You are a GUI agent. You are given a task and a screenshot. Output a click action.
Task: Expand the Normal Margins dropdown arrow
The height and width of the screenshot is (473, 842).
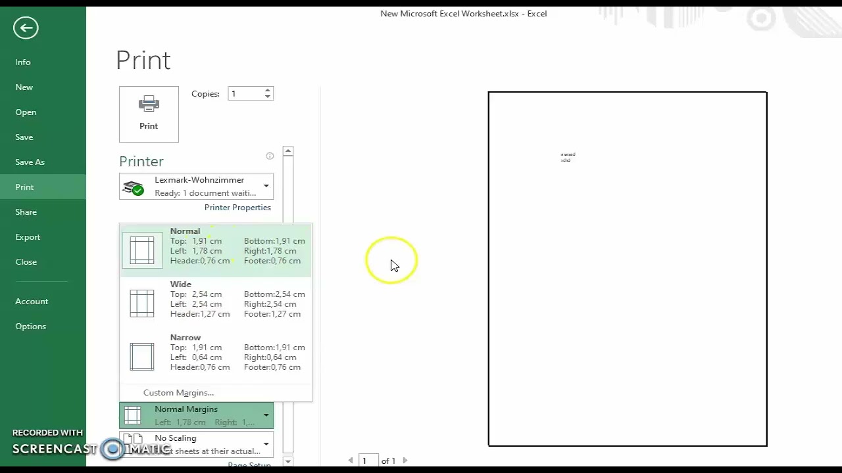[266, 415]
